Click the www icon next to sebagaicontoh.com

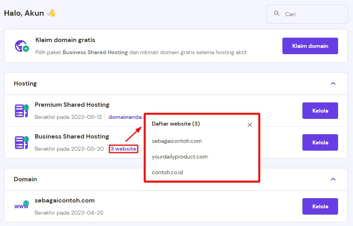(x=21, y=206)
